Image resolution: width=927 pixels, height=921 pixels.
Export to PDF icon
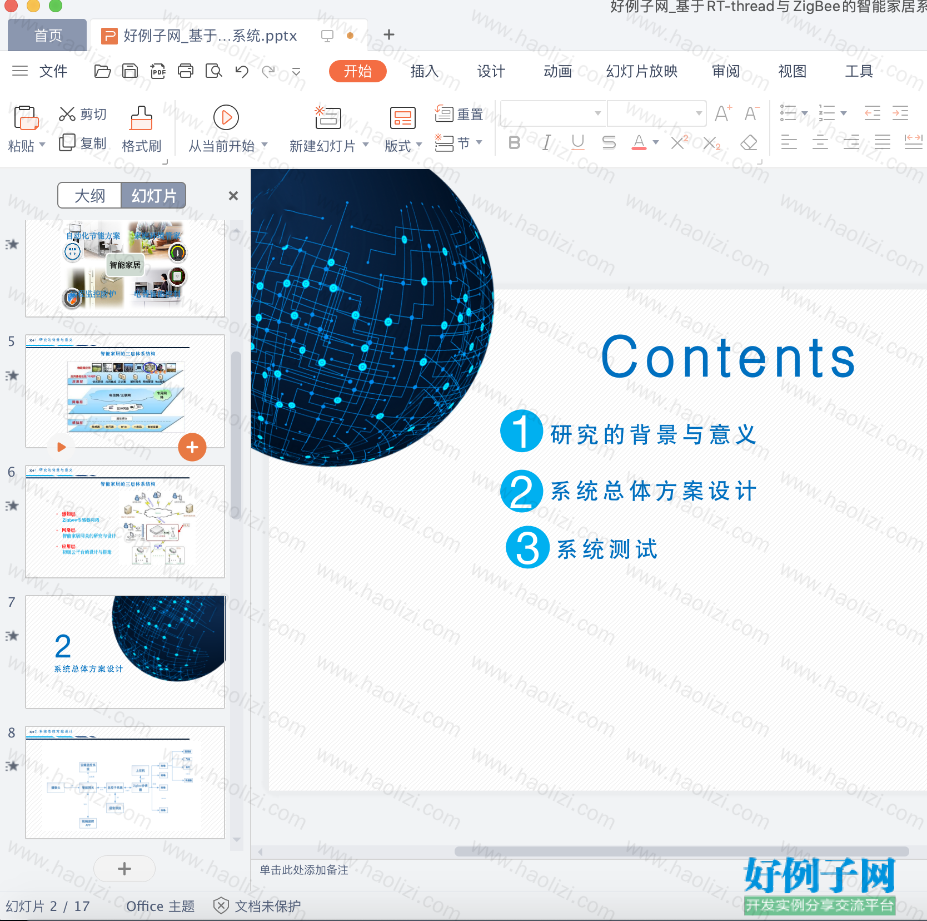(x=158, y=71)
